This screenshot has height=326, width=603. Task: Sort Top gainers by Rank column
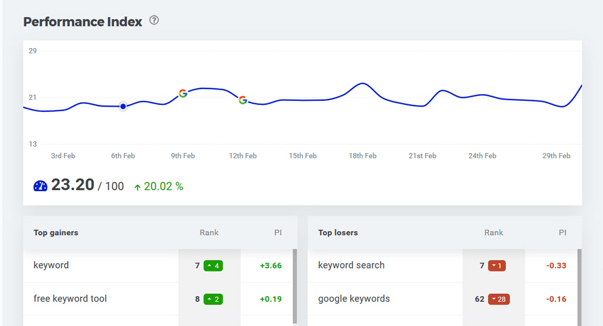point(209,233)
